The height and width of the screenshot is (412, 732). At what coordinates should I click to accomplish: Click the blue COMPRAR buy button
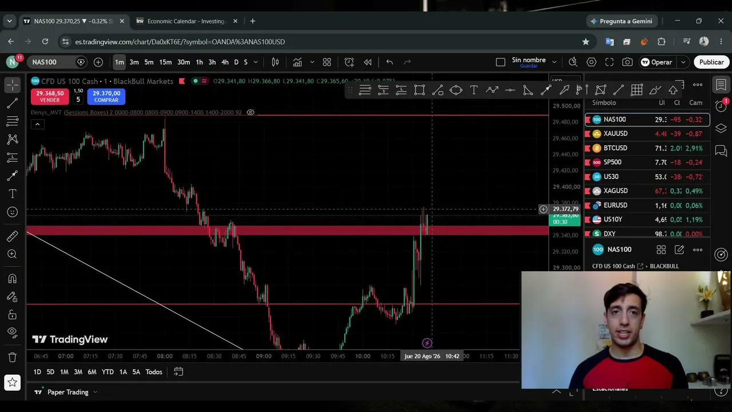106,97
